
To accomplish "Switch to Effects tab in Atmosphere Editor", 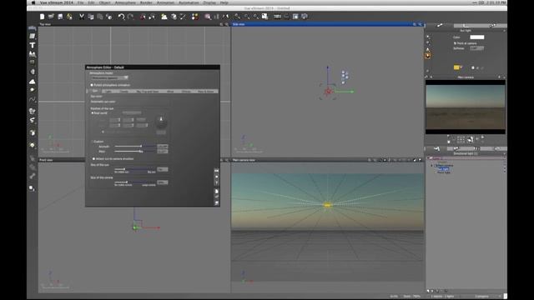I will [x=186, y=91].
